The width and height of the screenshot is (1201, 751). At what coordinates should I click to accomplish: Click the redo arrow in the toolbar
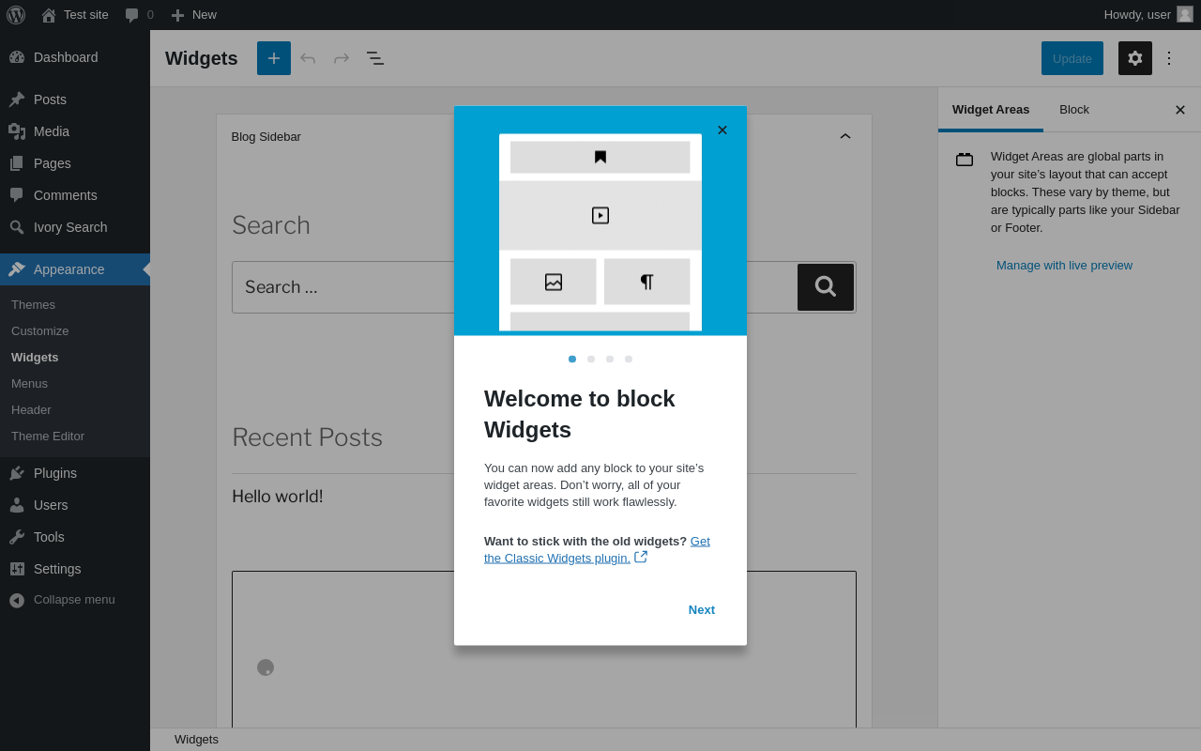[x=342, y=58]
